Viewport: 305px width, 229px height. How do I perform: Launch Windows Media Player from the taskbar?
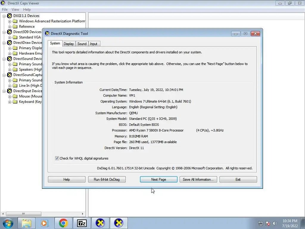[45, 223]
